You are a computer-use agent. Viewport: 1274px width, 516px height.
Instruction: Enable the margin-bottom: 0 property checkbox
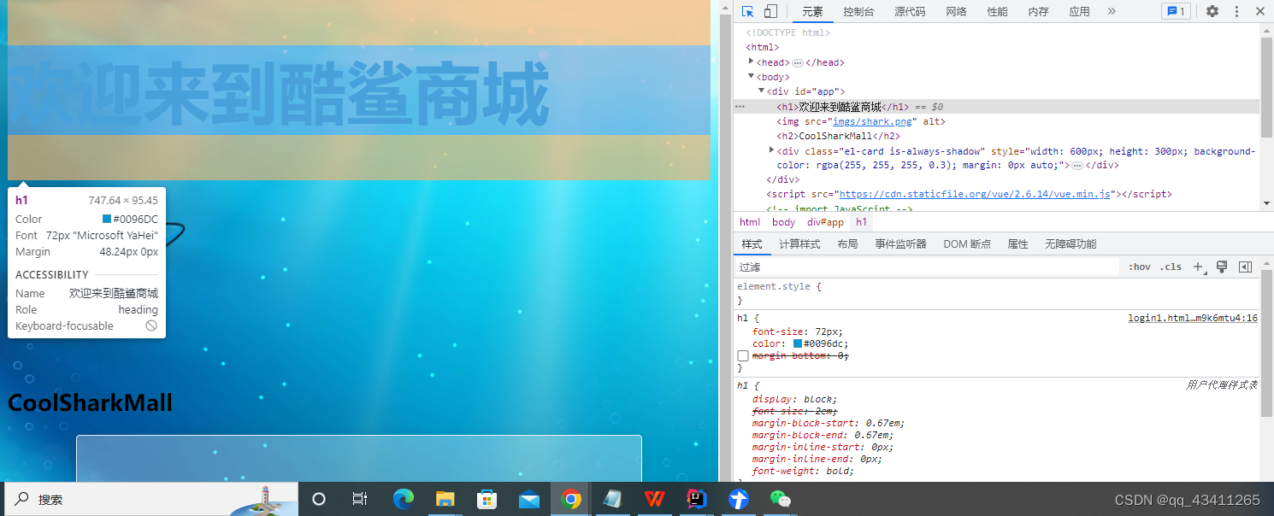coord(743,355)
